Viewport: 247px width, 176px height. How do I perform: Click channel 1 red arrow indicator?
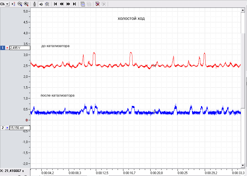click(7, 48)
